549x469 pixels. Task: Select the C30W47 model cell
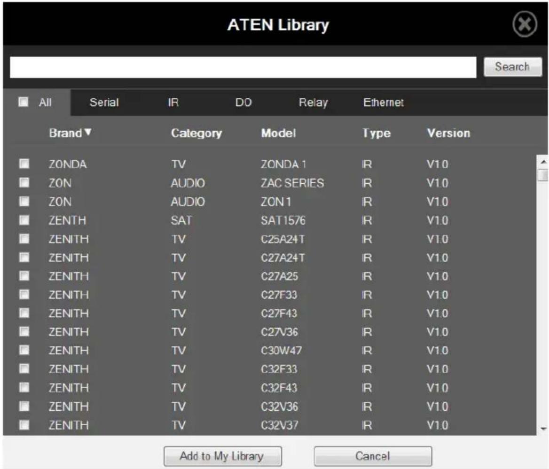click(x=281, y=351)
